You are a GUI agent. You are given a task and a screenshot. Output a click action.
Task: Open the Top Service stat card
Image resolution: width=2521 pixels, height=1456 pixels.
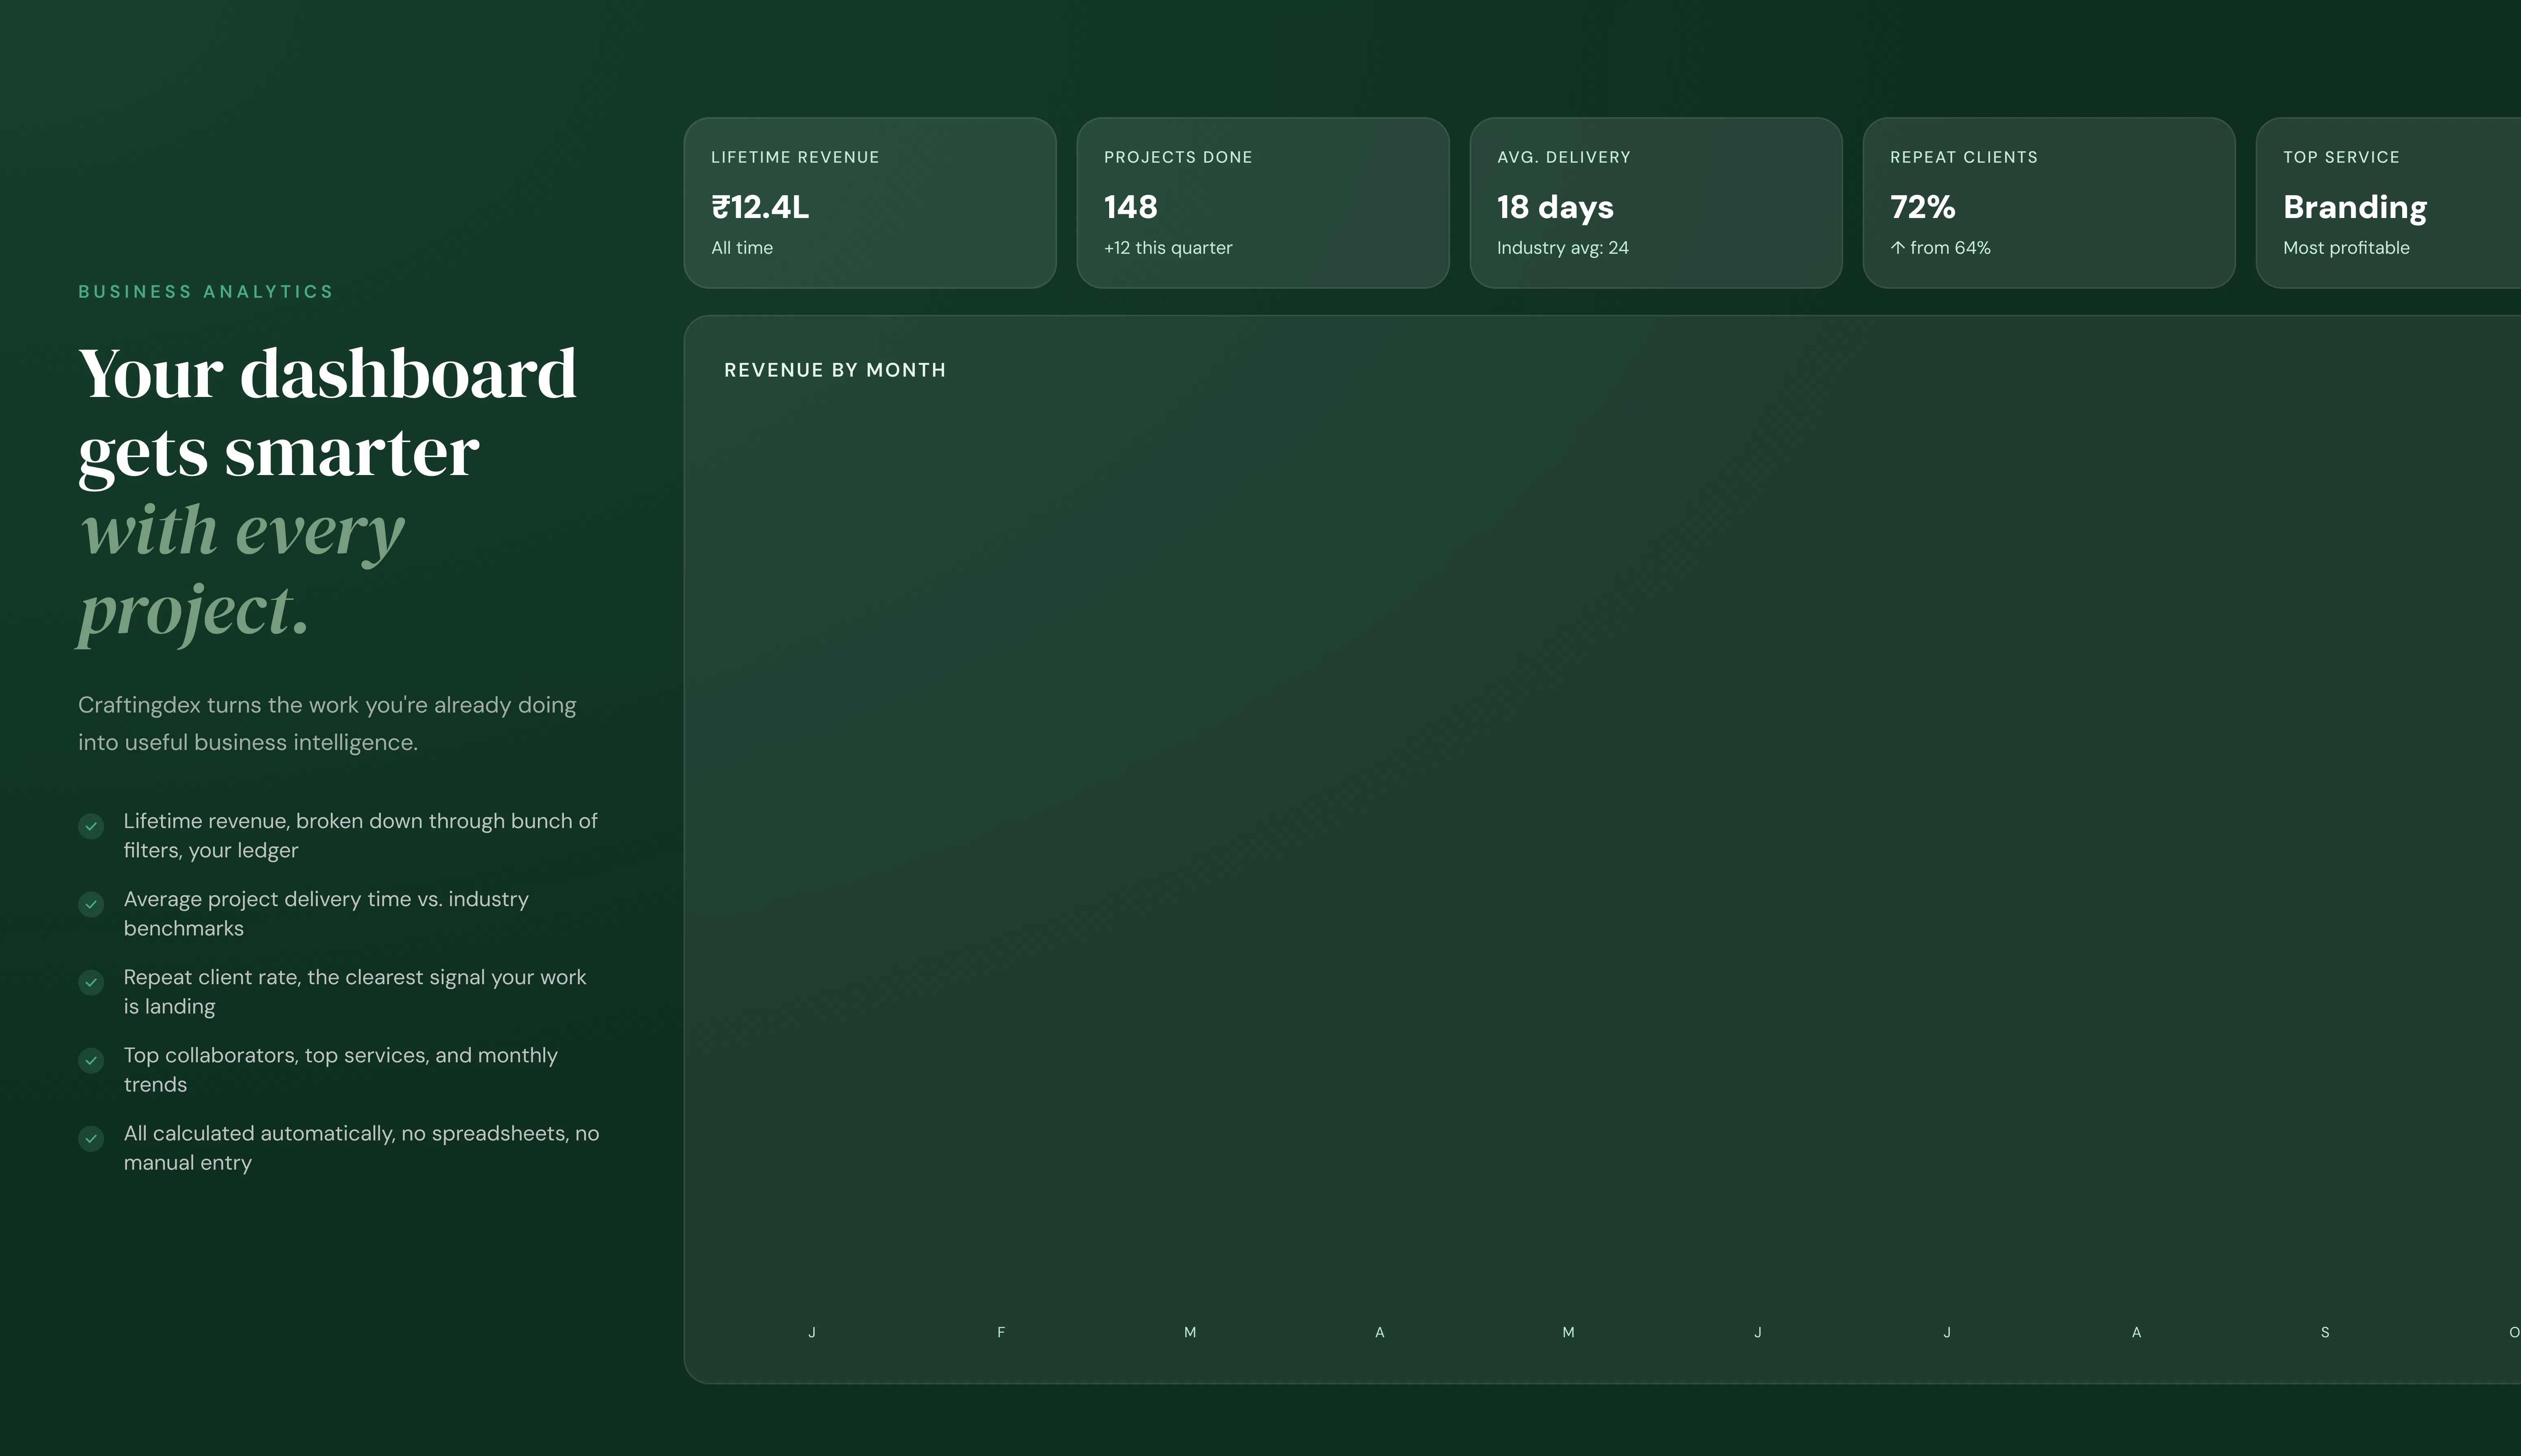point(2389,203)
